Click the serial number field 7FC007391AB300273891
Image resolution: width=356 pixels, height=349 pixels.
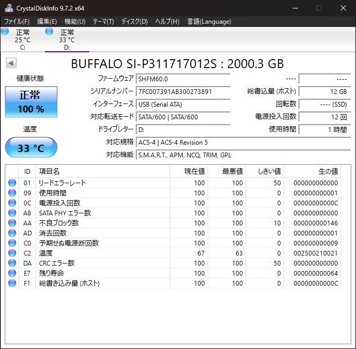pos(183,92)
